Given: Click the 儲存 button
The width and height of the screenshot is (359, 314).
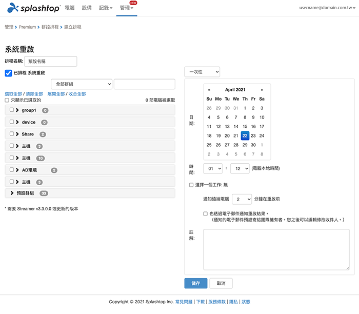Looking at the screenshot, I should tap(196, 283).
